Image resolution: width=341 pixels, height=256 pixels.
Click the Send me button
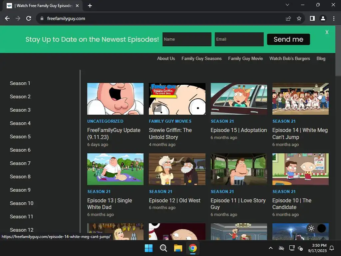click(288, 39)
